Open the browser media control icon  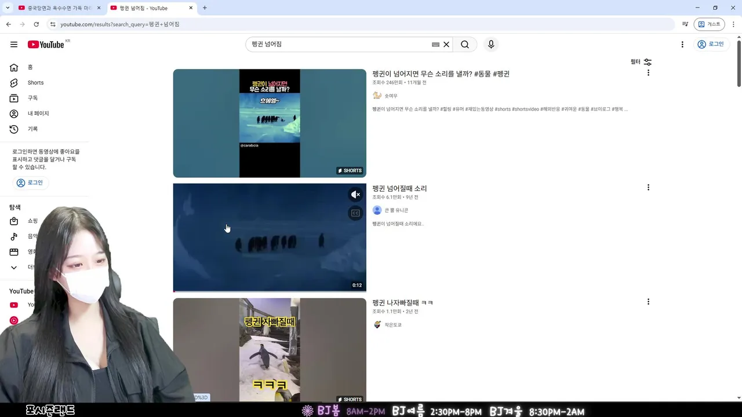pos(685,24)
